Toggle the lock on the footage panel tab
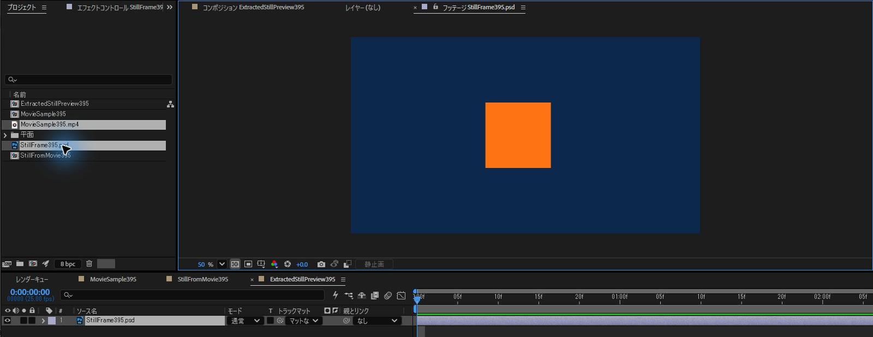Viewport: 873px width, 337px height. 435,7
